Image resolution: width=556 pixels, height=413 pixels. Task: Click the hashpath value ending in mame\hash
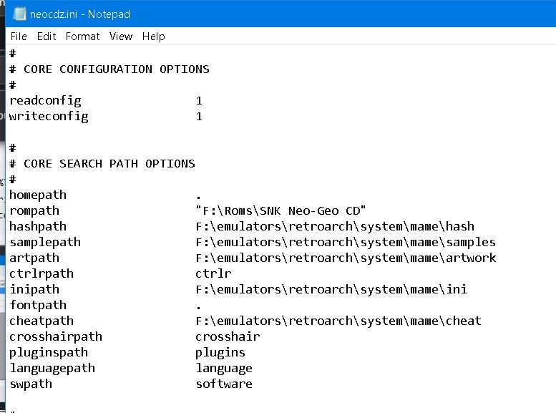pos(335,226)
